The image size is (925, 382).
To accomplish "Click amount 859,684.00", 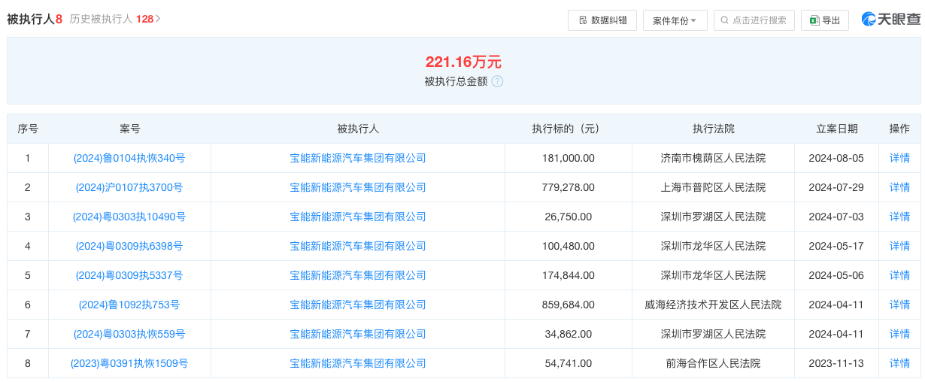I will pos(568,305).
